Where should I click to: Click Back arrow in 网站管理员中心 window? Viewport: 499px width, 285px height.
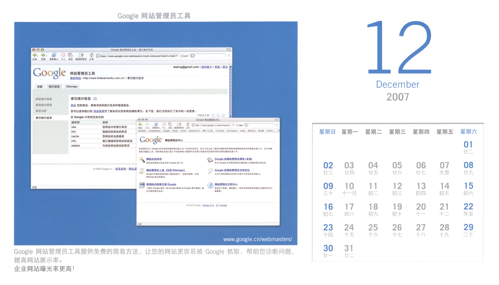click(140, 125)
